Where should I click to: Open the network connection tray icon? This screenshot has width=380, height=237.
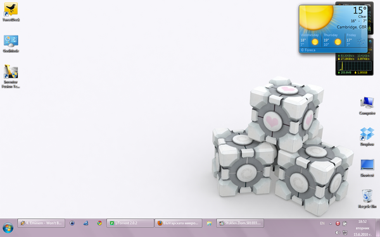345,233
